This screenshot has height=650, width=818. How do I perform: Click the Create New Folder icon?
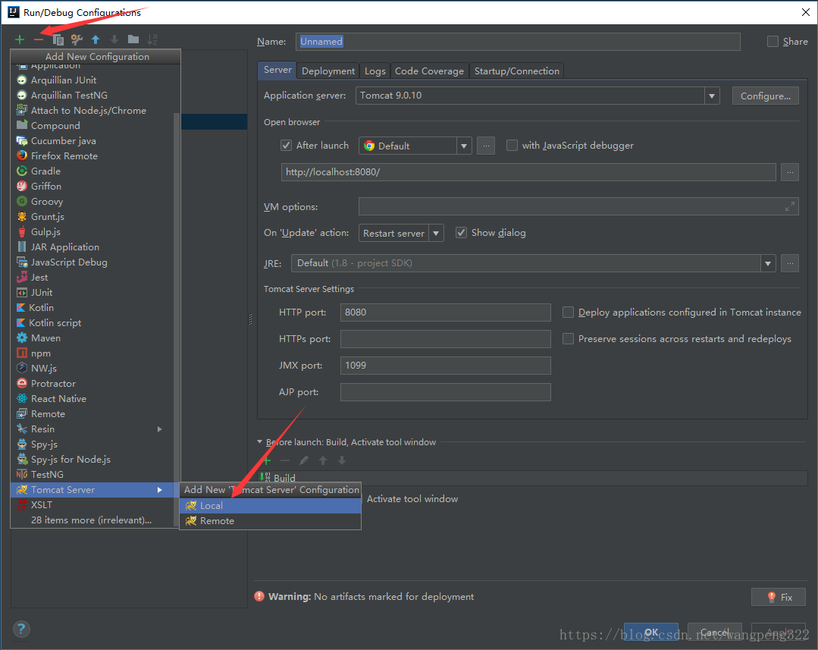133,39
